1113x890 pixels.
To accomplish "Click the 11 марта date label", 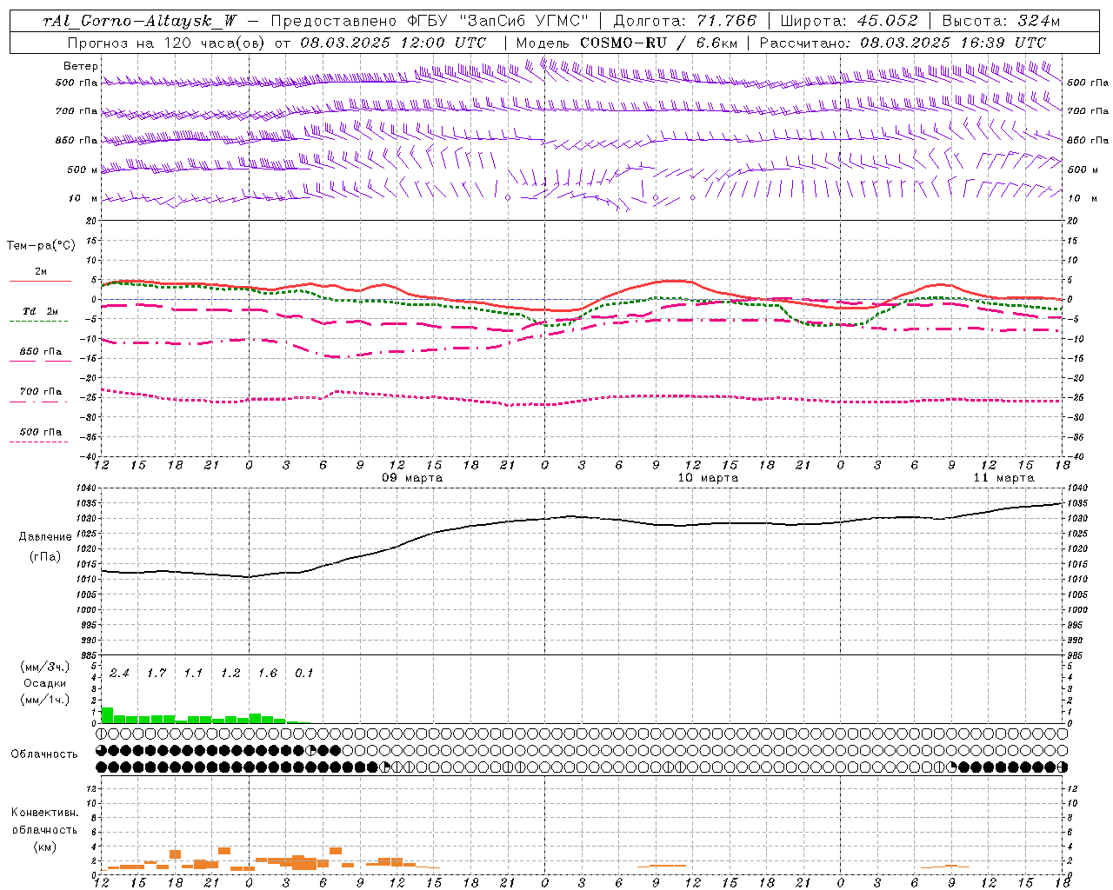I will click(1003, 478).
